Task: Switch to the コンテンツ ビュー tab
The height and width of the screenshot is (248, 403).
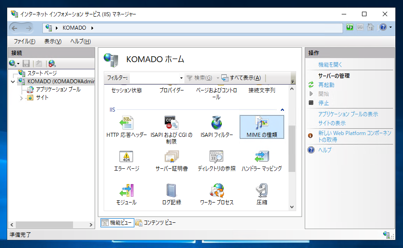Action: 156,223
